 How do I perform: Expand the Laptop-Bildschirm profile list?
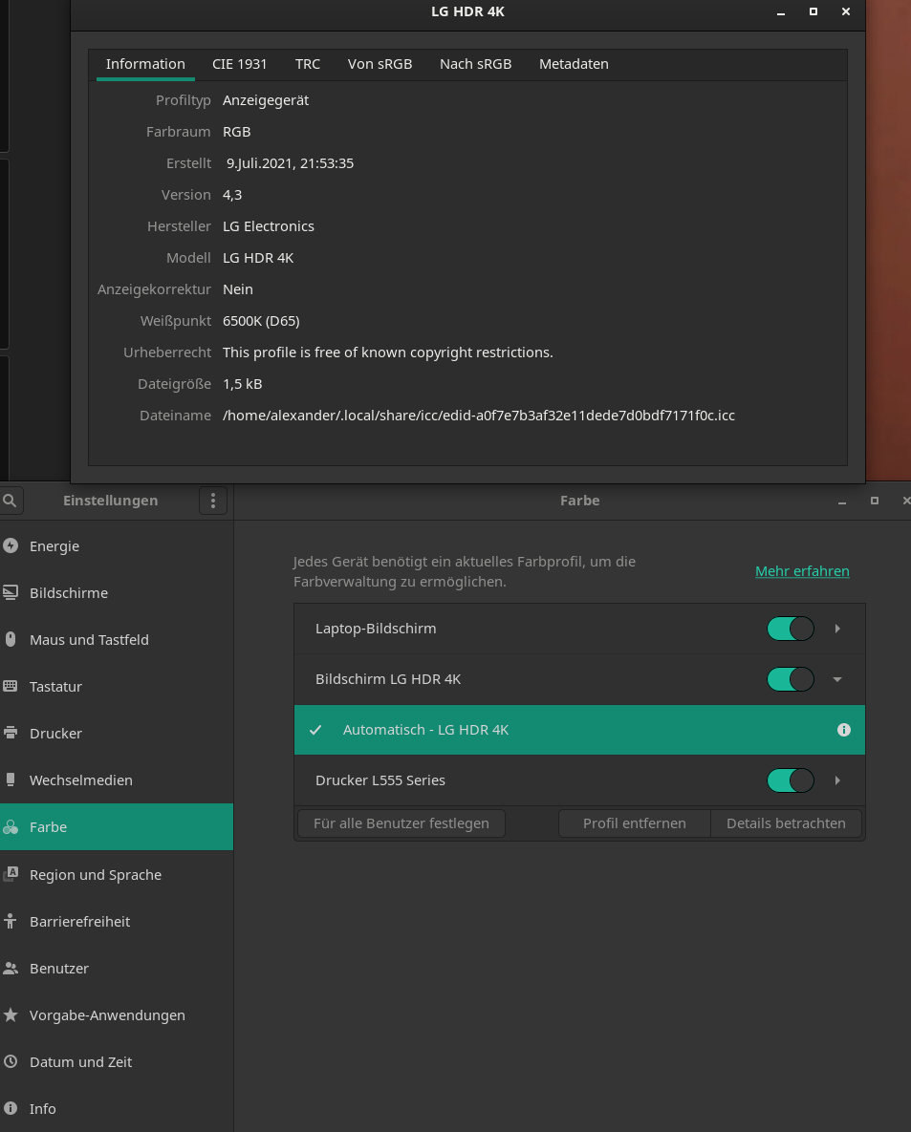click(x=837, y=629)
